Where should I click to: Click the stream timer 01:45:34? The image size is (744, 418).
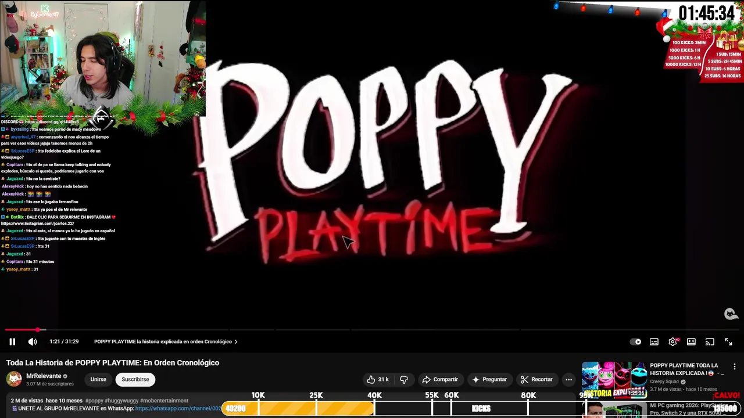click(x=707, y=13)
